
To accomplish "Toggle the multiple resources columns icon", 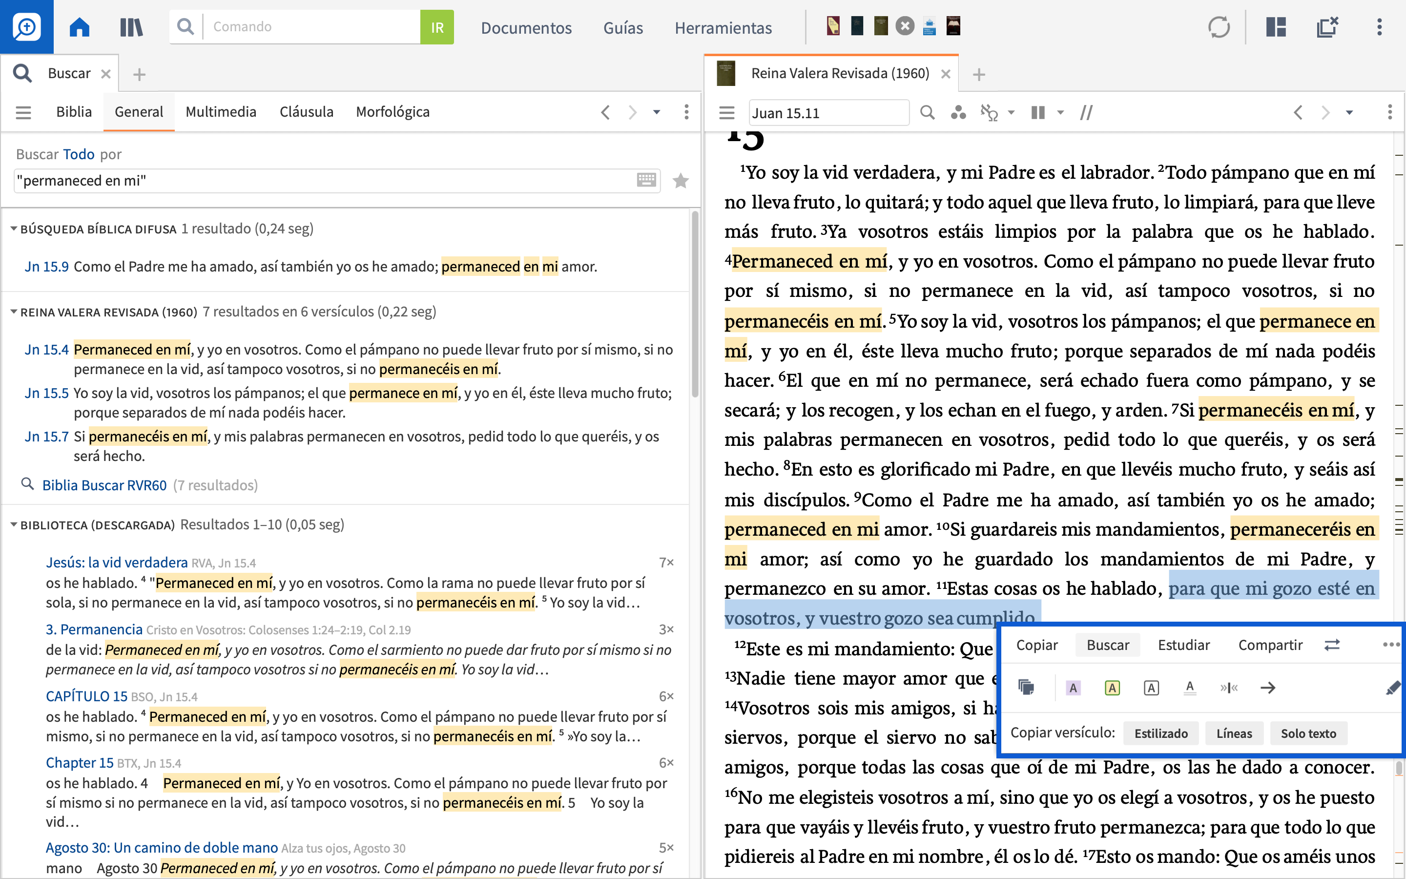I will (1037, 112).
